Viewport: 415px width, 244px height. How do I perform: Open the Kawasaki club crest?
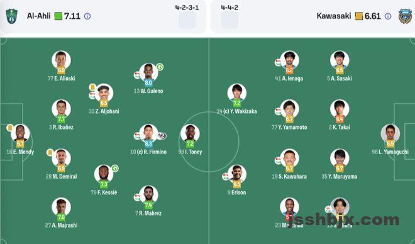click(x=405, y=16)
